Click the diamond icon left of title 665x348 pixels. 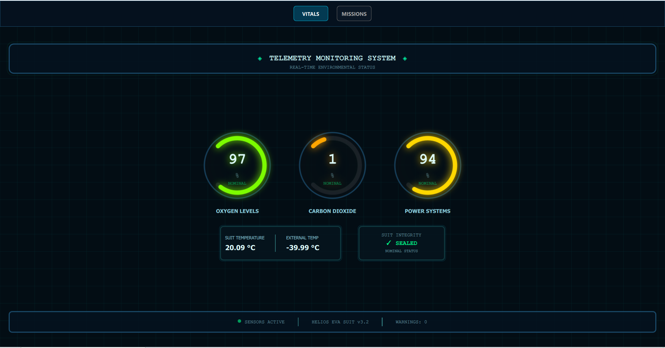point(260,59)
